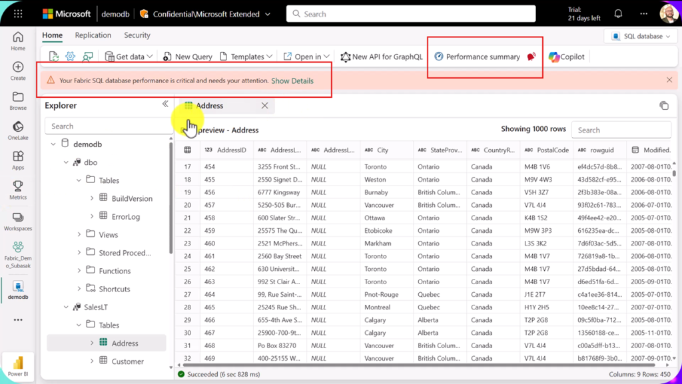Open SQL database mode dropdown
This screenshot has height=384, width=682.
coord(641,37)
